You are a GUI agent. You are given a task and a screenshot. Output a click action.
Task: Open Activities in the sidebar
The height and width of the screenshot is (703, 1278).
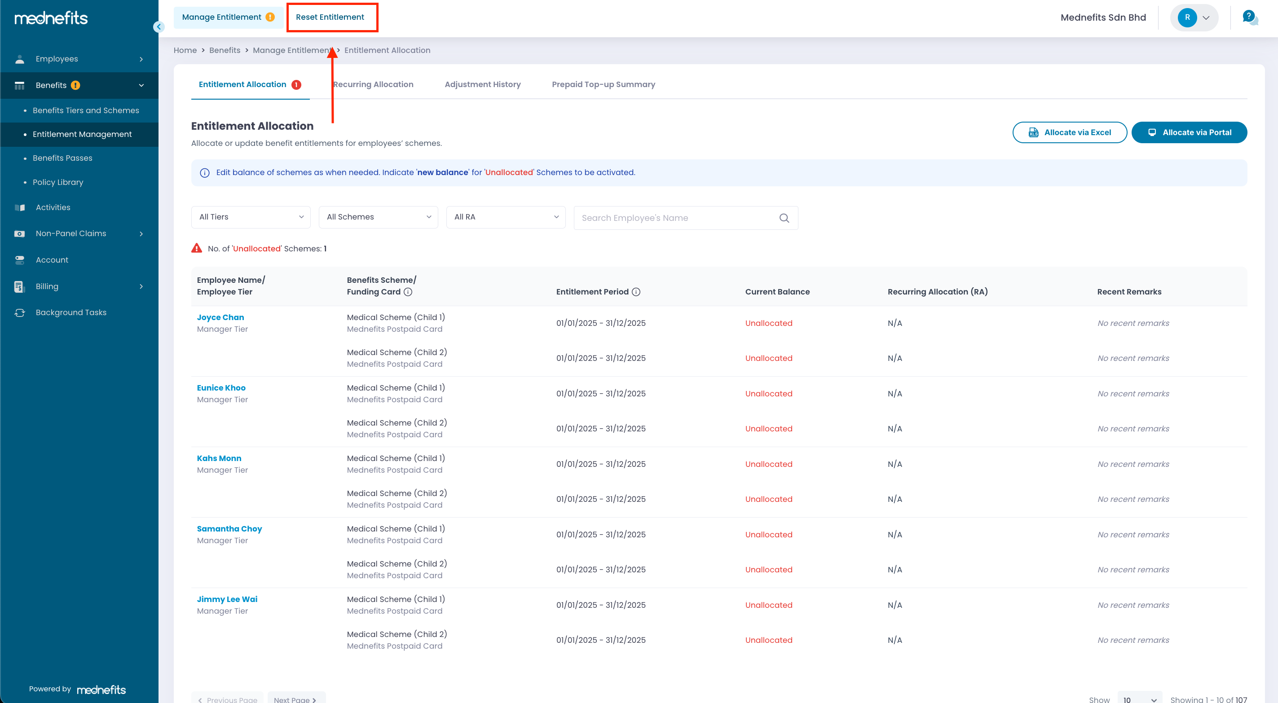[x=53, y=207]
